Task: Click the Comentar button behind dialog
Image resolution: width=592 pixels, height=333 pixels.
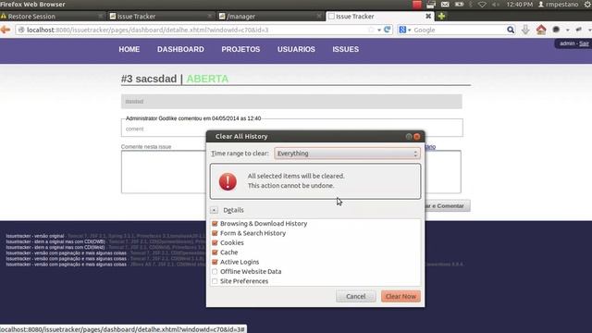Action: click(x=448, y=205)
